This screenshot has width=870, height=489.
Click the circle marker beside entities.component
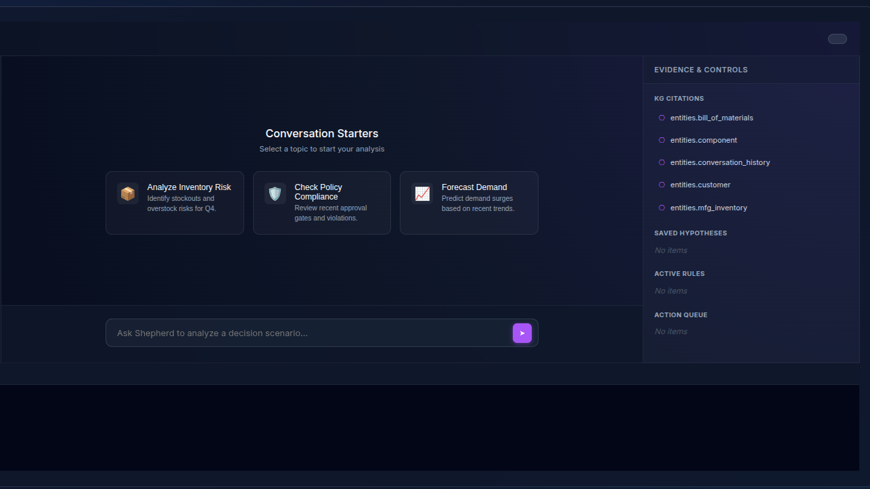662,140
